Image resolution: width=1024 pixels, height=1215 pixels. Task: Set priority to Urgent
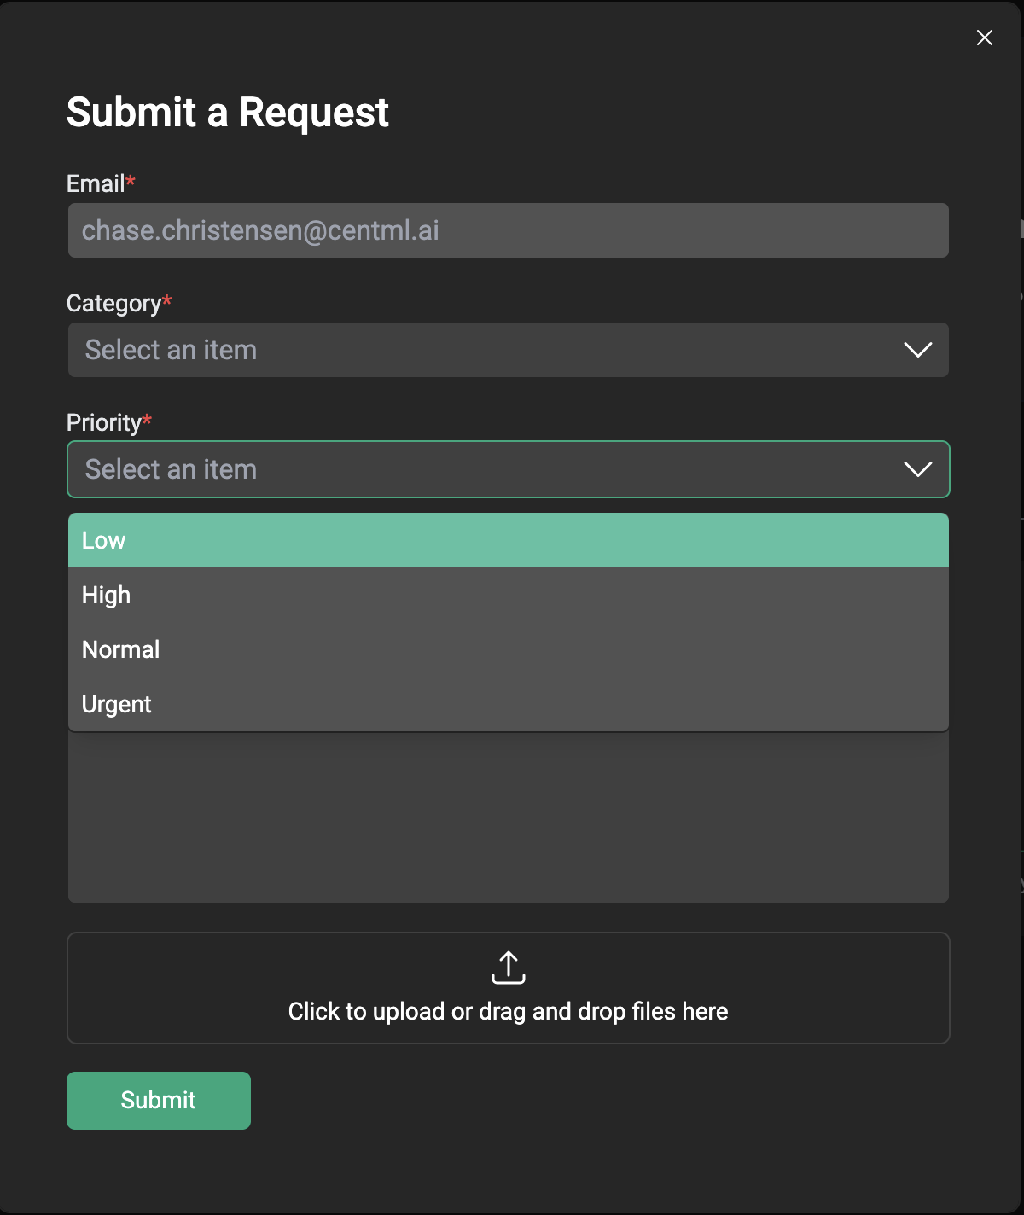tap(509, 704)
